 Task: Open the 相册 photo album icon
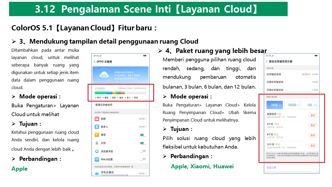97,119
